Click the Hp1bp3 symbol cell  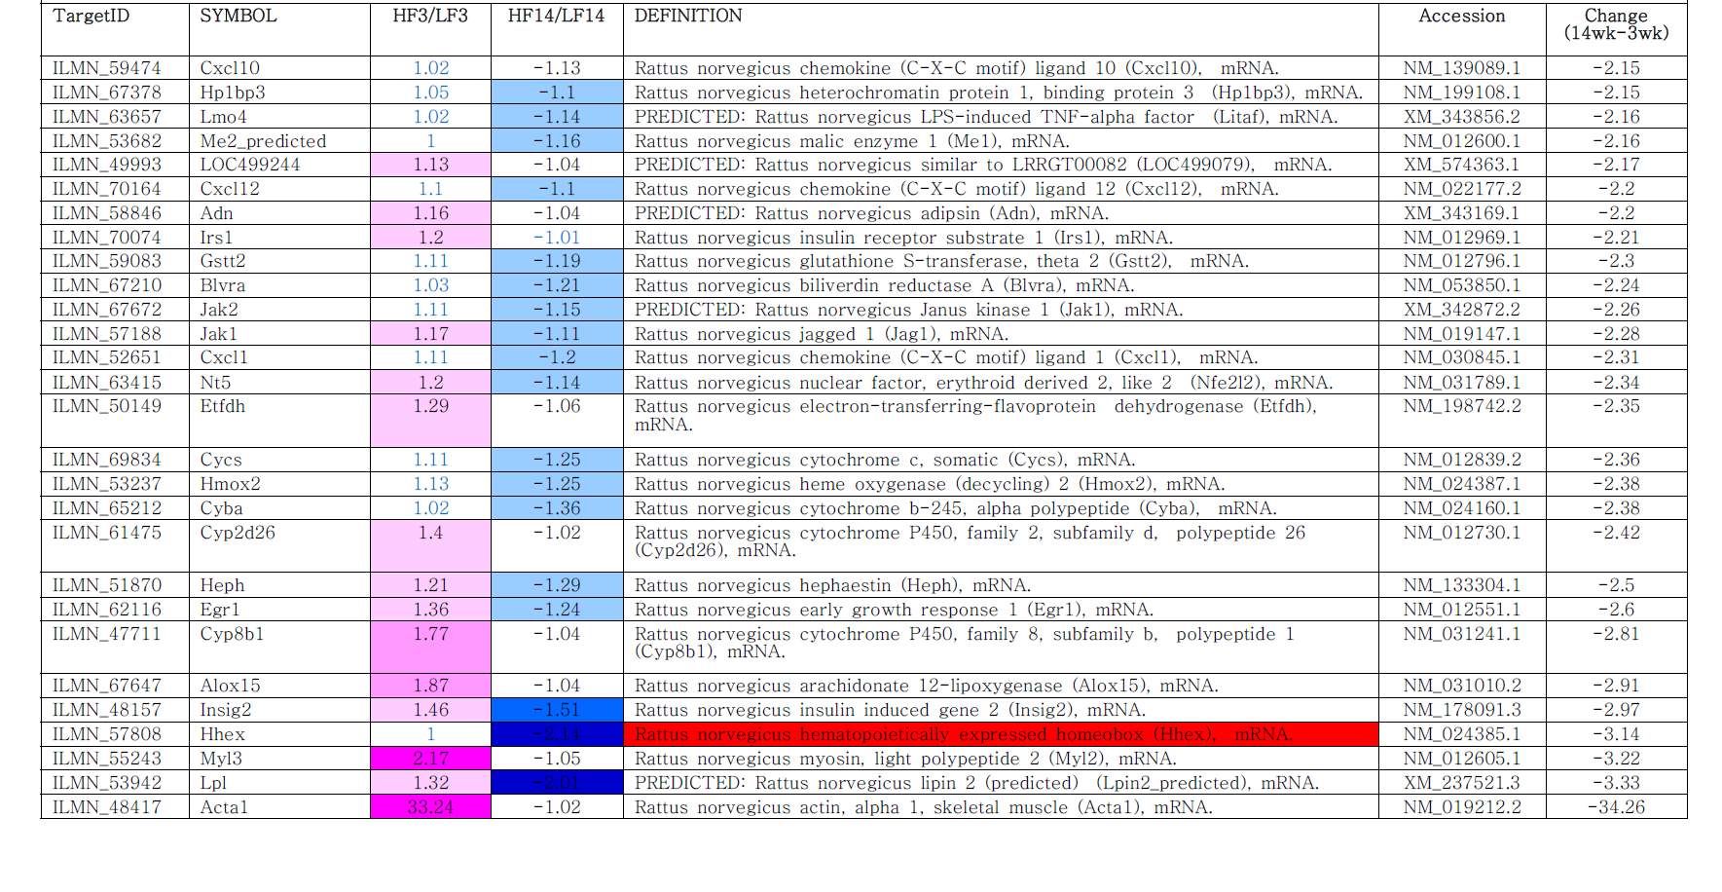(x=279, y=93)
